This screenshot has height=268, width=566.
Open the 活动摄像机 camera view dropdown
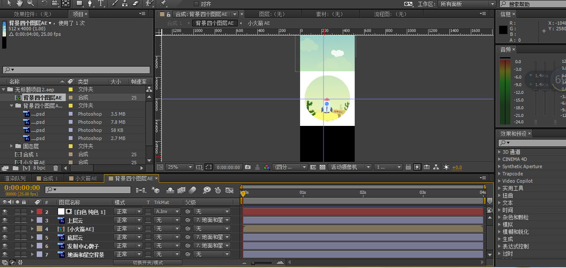coord(350,167)
